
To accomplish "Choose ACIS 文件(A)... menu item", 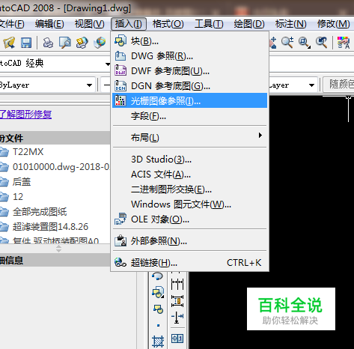I will 189,174.
